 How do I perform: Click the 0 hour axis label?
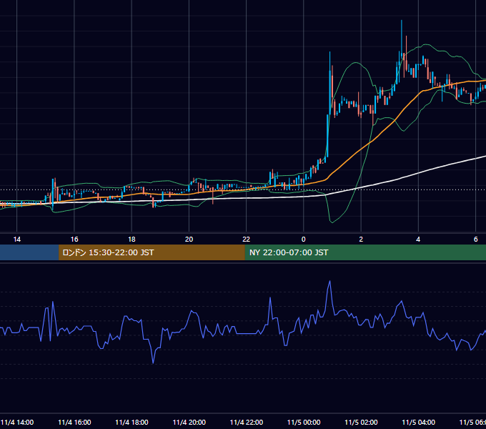pyautogui.click(x=304, y=240)
